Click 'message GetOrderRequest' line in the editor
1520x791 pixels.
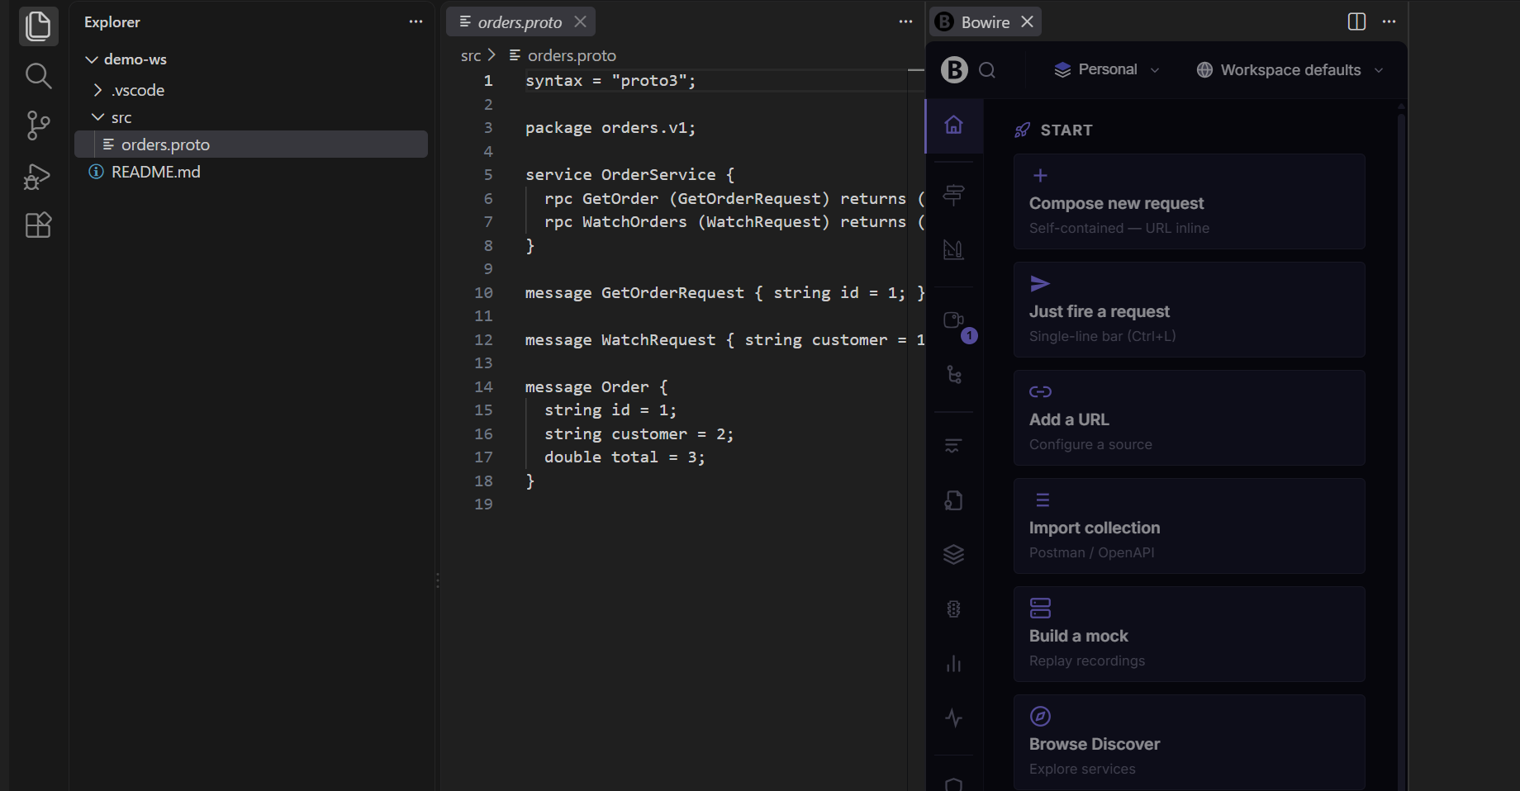(x=724, y=293)
